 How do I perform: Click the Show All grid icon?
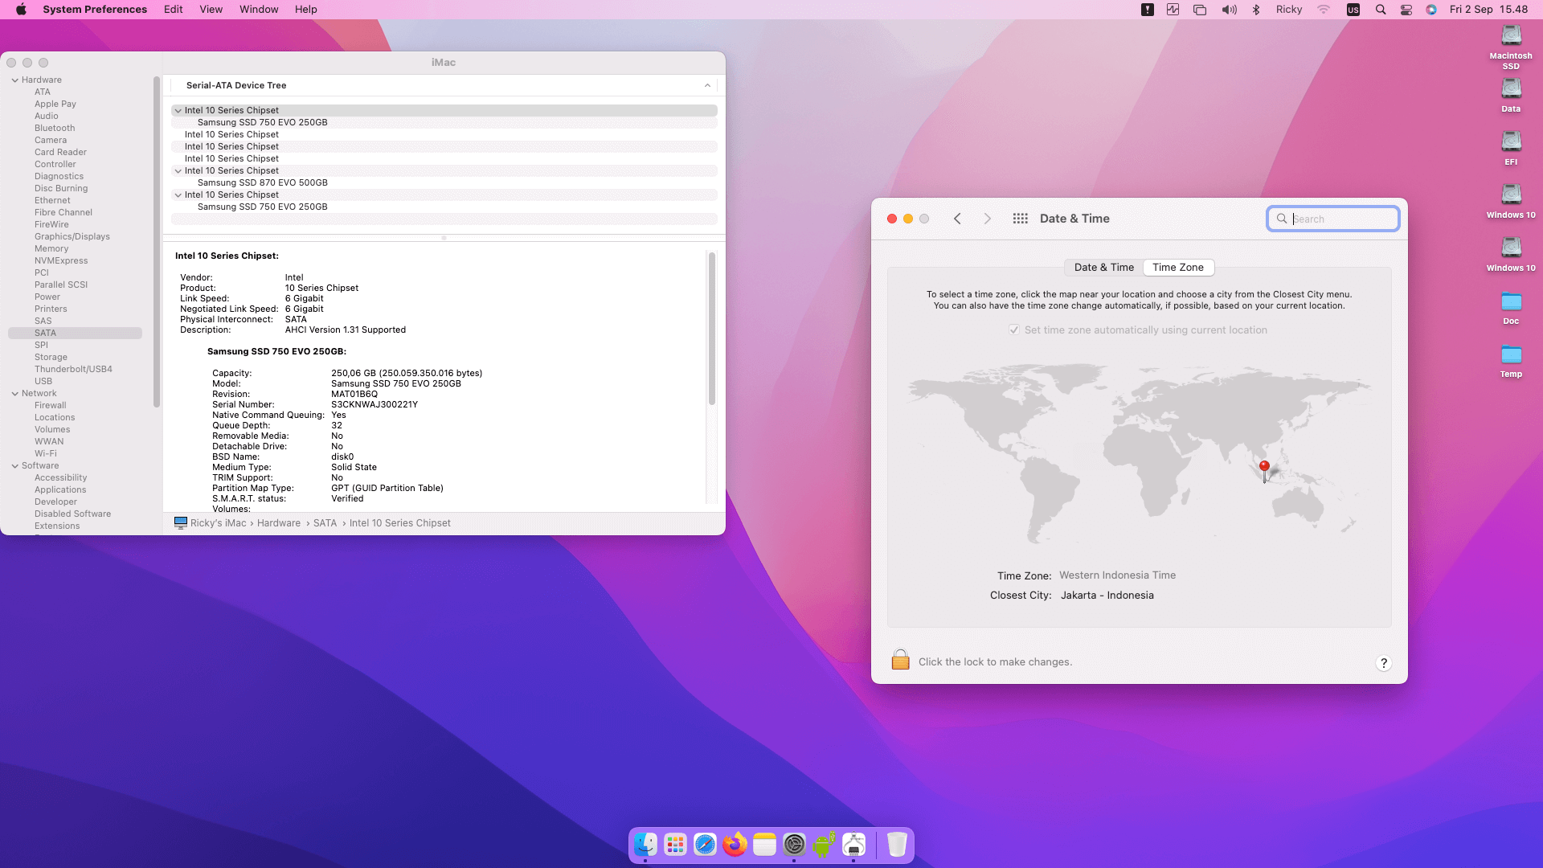click(1020, 219)
